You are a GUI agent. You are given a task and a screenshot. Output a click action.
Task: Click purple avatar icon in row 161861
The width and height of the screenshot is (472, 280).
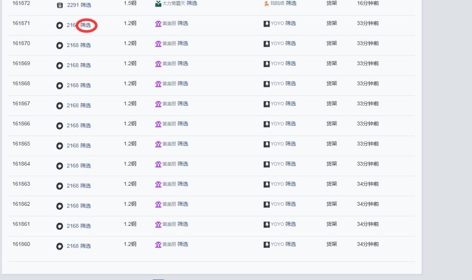click(158, 225)
